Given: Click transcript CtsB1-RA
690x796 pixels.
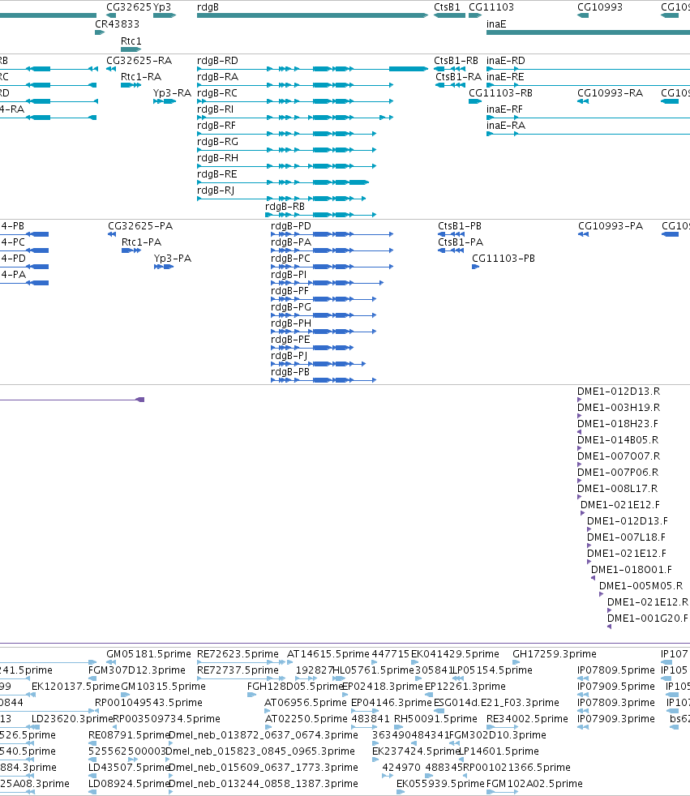Looking at the screenshot, I should 458,77.
